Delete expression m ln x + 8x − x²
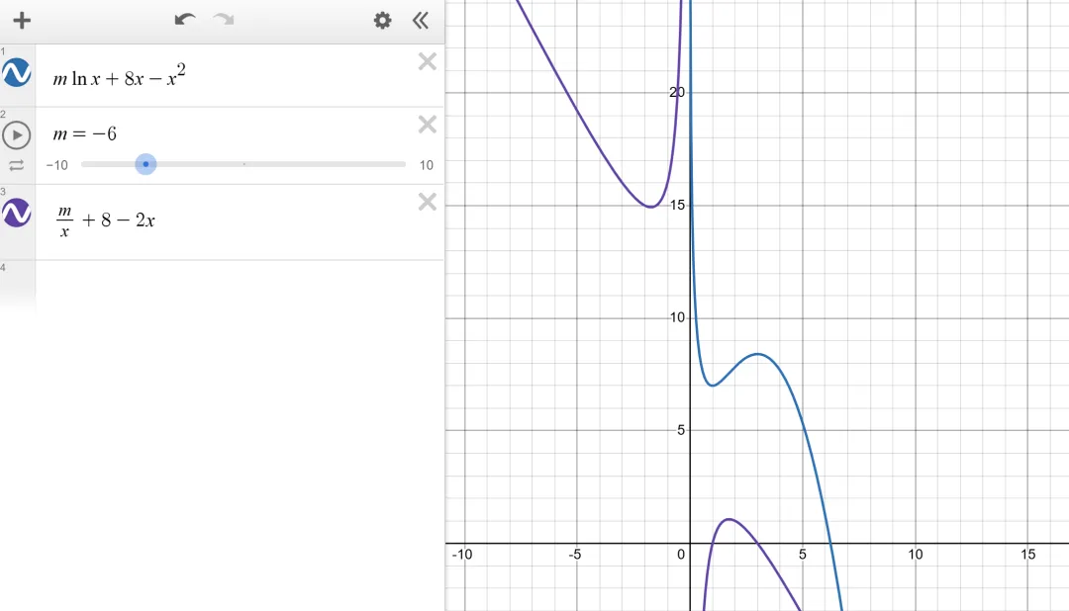The height and width of the screenshot is (611, 1069). (428, 62)
